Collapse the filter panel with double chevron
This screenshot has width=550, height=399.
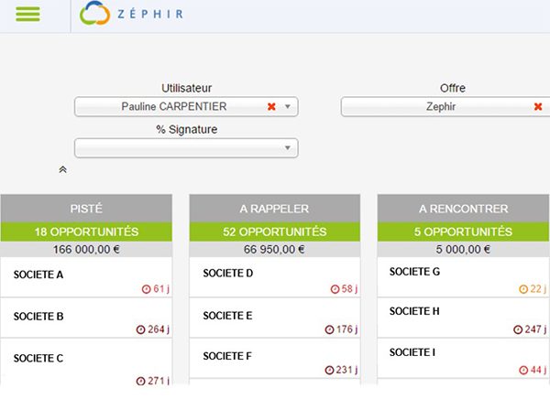coord(62,169)
